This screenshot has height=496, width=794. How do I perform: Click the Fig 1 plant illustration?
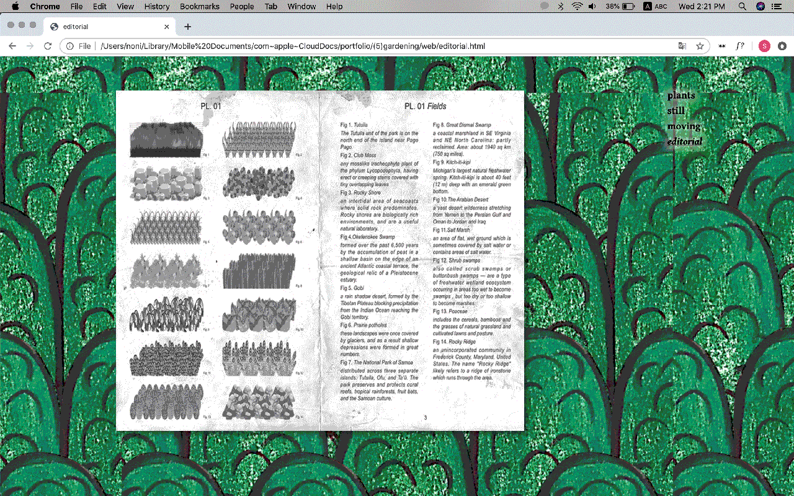pos(166,139)
